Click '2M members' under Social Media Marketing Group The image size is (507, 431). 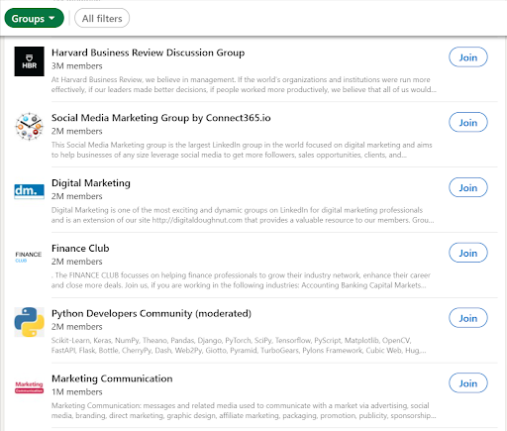click(x=77, y=131)
